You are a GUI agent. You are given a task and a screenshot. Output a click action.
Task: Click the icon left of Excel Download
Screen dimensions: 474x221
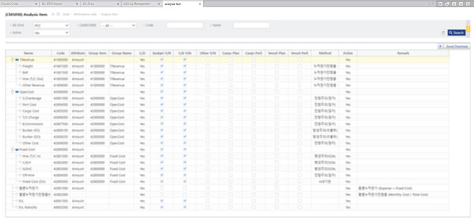[x=440, y=47]
